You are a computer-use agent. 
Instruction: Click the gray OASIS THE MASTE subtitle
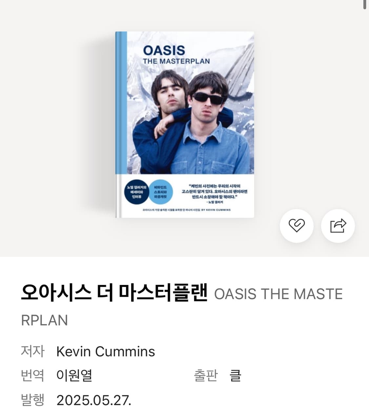(x=278, y=294)
